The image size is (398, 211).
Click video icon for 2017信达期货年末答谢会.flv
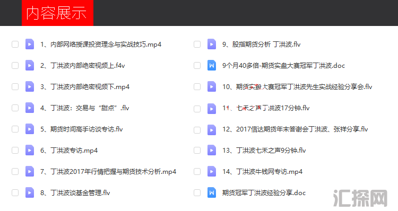pos(212,130)
